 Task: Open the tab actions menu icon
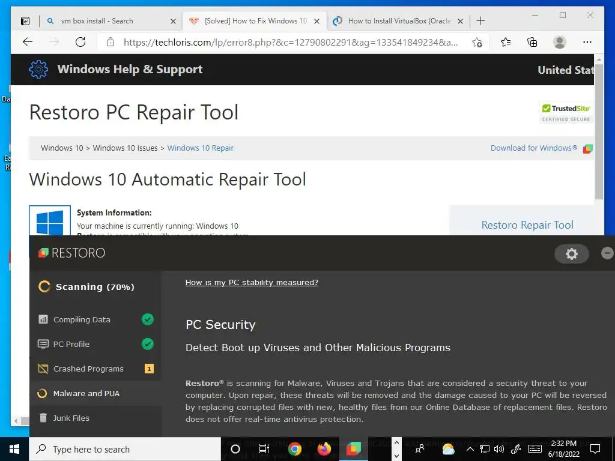pyautogui.click(x=25, y=21)
